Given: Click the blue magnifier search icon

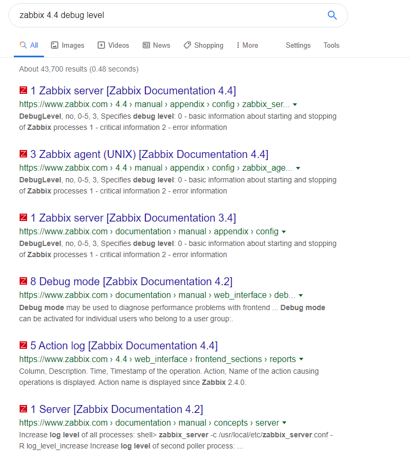Looking at the screenshot, I should pyautogui.click(x=332, y=15).
